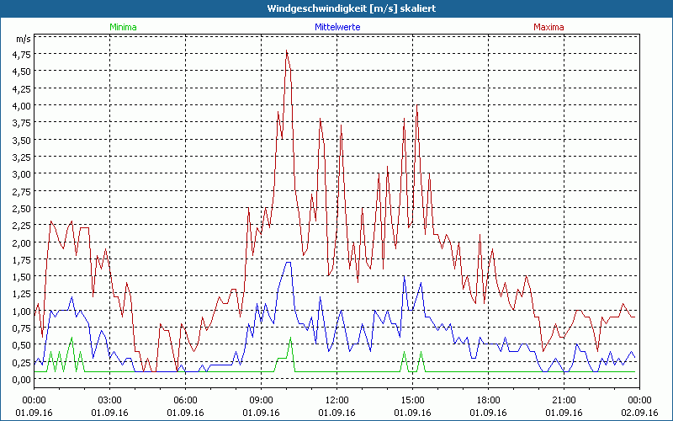
Task: Click the blue Mittelwerte legend label
Action: point(336,27)
